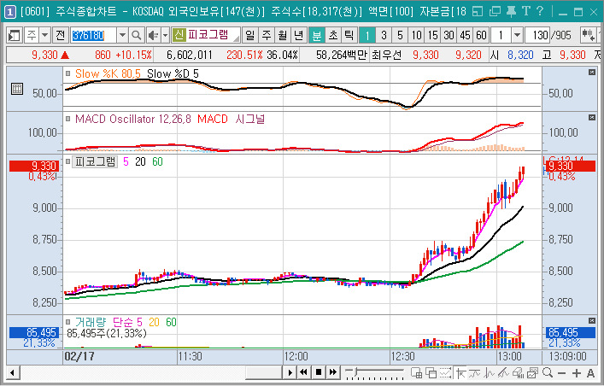The width and height of the screenshot is (604, 386).
Task: Click the 거래량 volume label
Action: (x=91, y=322)
